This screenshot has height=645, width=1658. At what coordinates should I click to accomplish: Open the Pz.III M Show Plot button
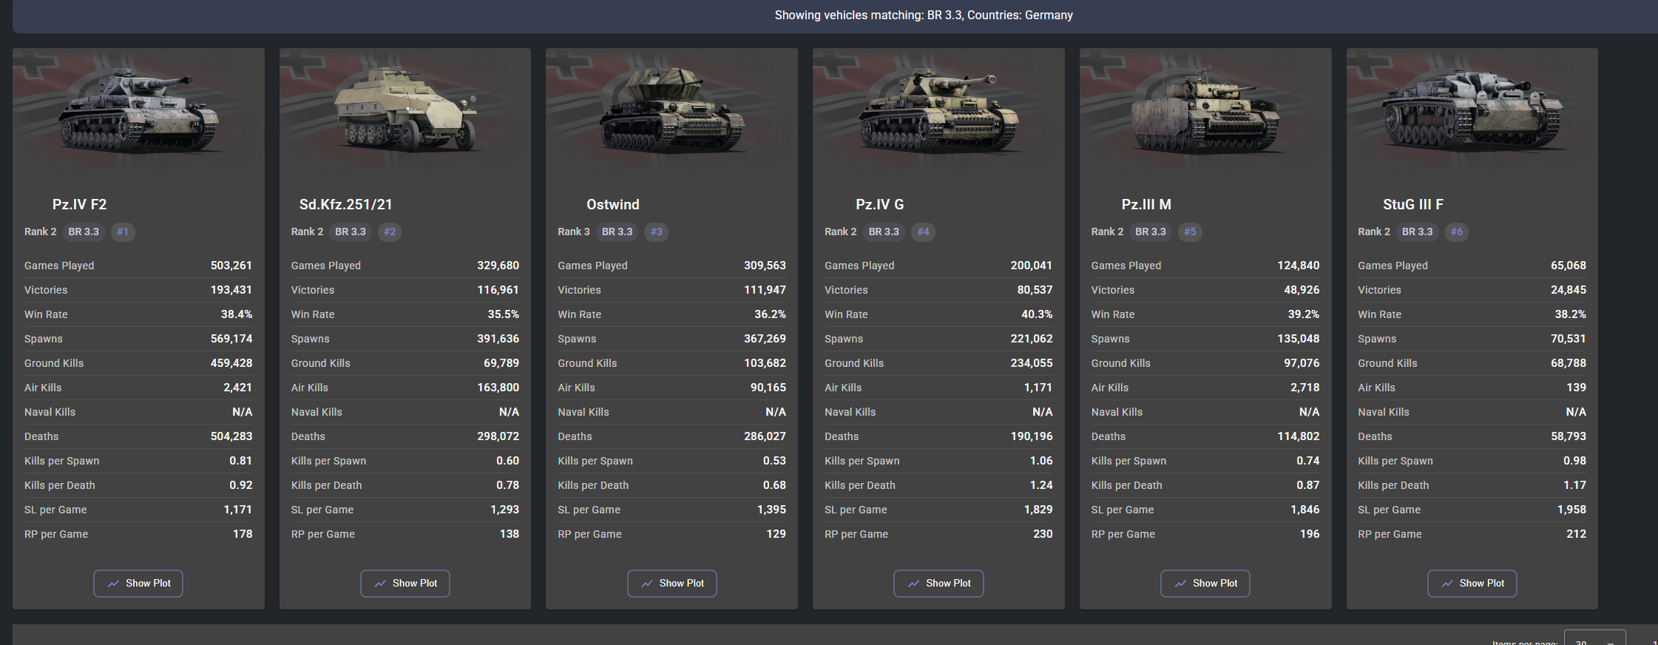pyautogui.click(x=1205, y=583)
